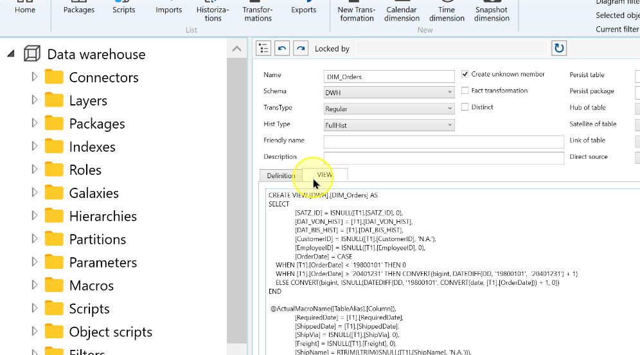
Task: Click the Description field
Action: click(x=443, y=158)
